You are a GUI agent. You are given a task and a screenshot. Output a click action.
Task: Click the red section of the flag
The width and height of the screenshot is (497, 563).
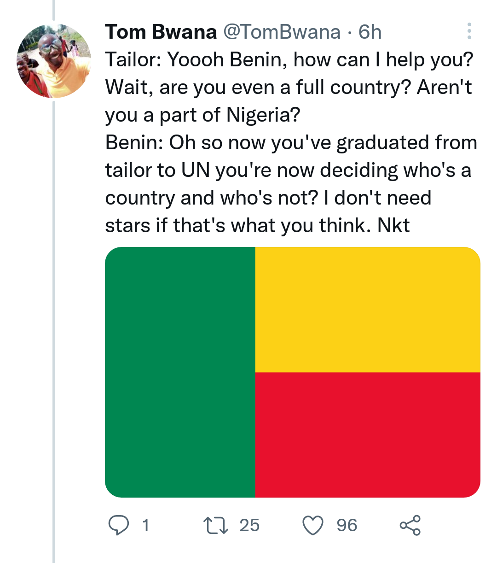[x=367, y=435]
